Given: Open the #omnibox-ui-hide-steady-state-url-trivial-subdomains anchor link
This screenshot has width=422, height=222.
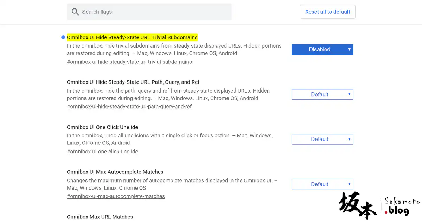Looking at the screenshot, I should pos(129,62).
